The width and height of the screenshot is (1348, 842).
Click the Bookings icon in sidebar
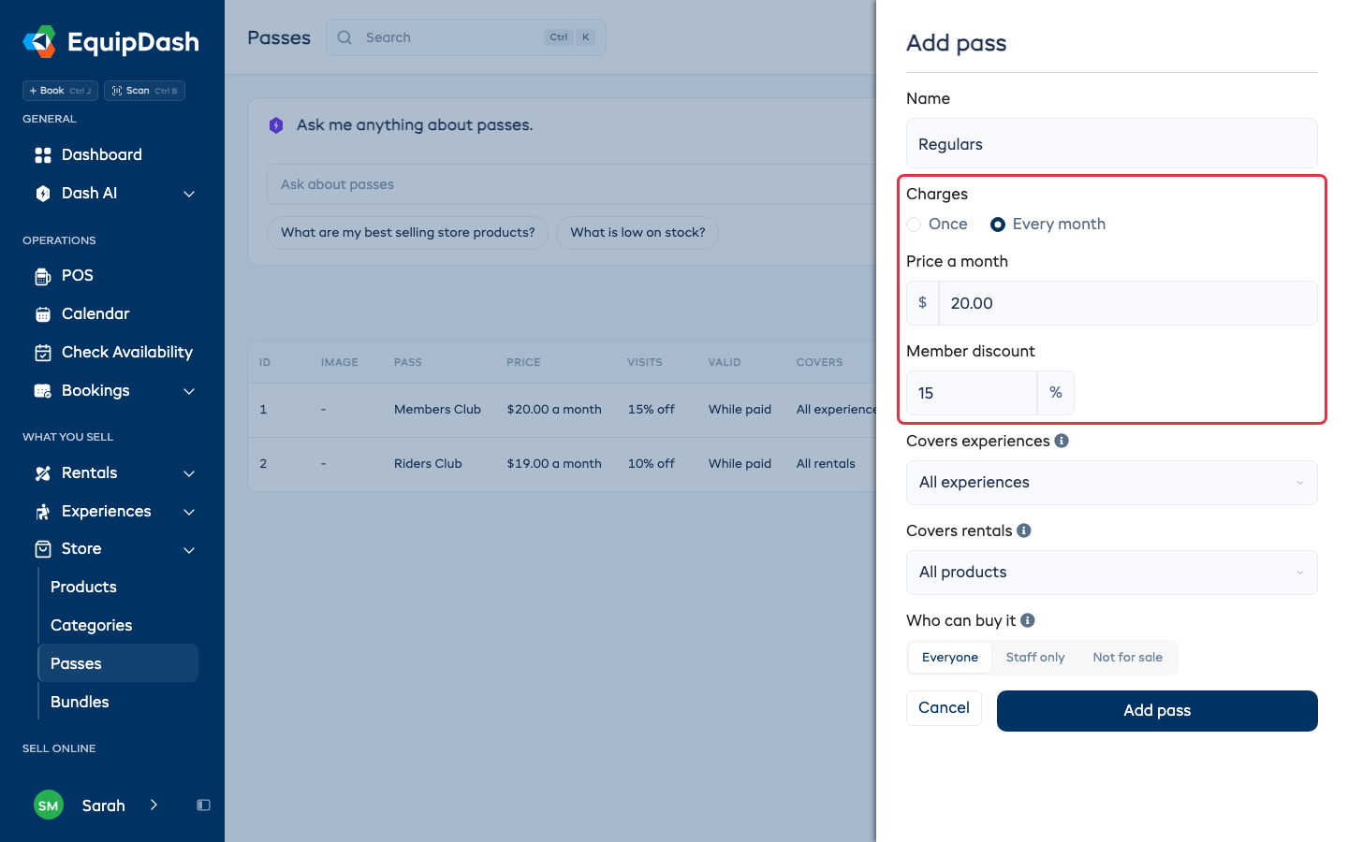point(43,391)
